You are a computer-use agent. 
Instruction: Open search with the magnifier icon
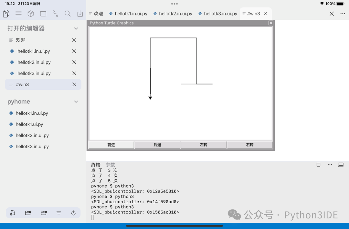click(x=67, y=14)
